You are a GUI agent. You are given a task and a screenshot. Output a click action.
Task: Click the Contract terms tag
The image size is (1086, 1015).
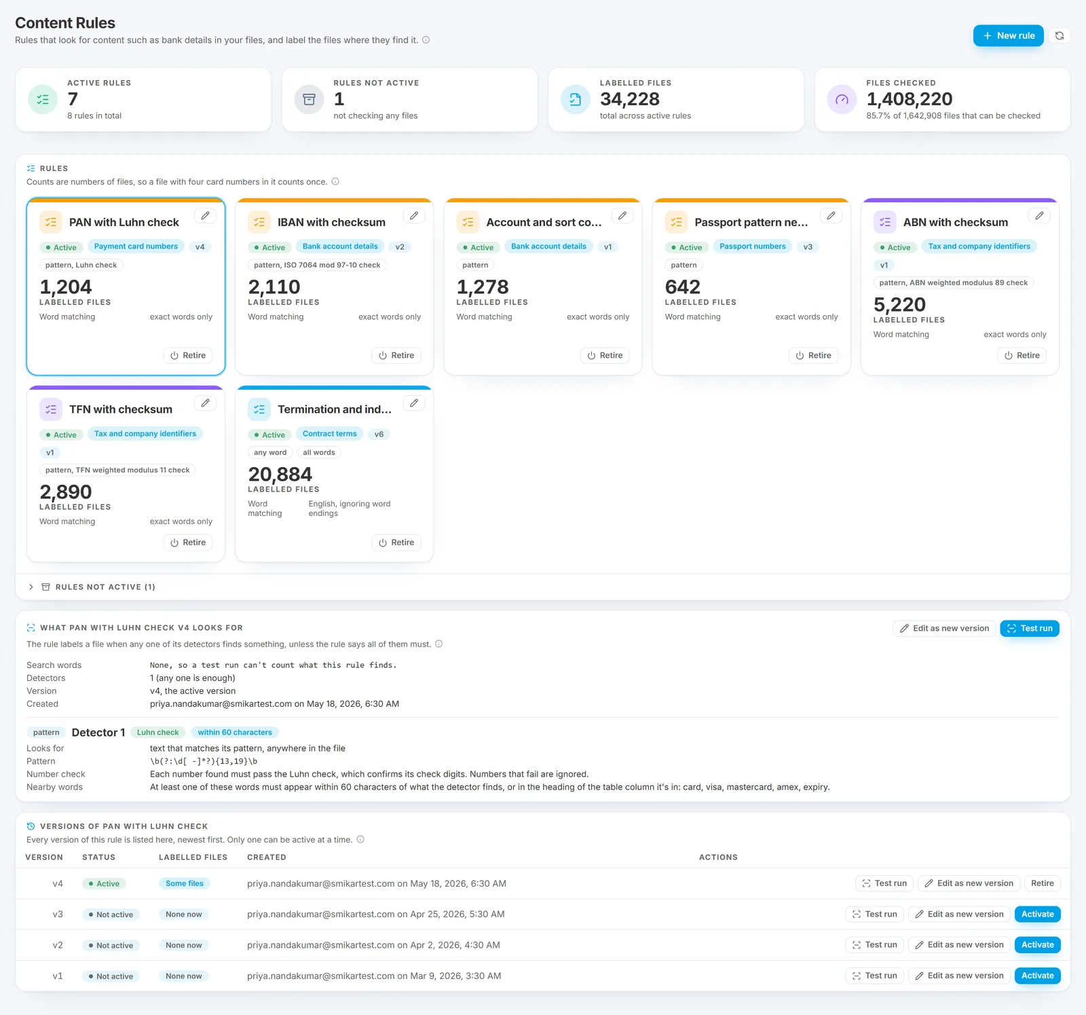click(329, 435)
